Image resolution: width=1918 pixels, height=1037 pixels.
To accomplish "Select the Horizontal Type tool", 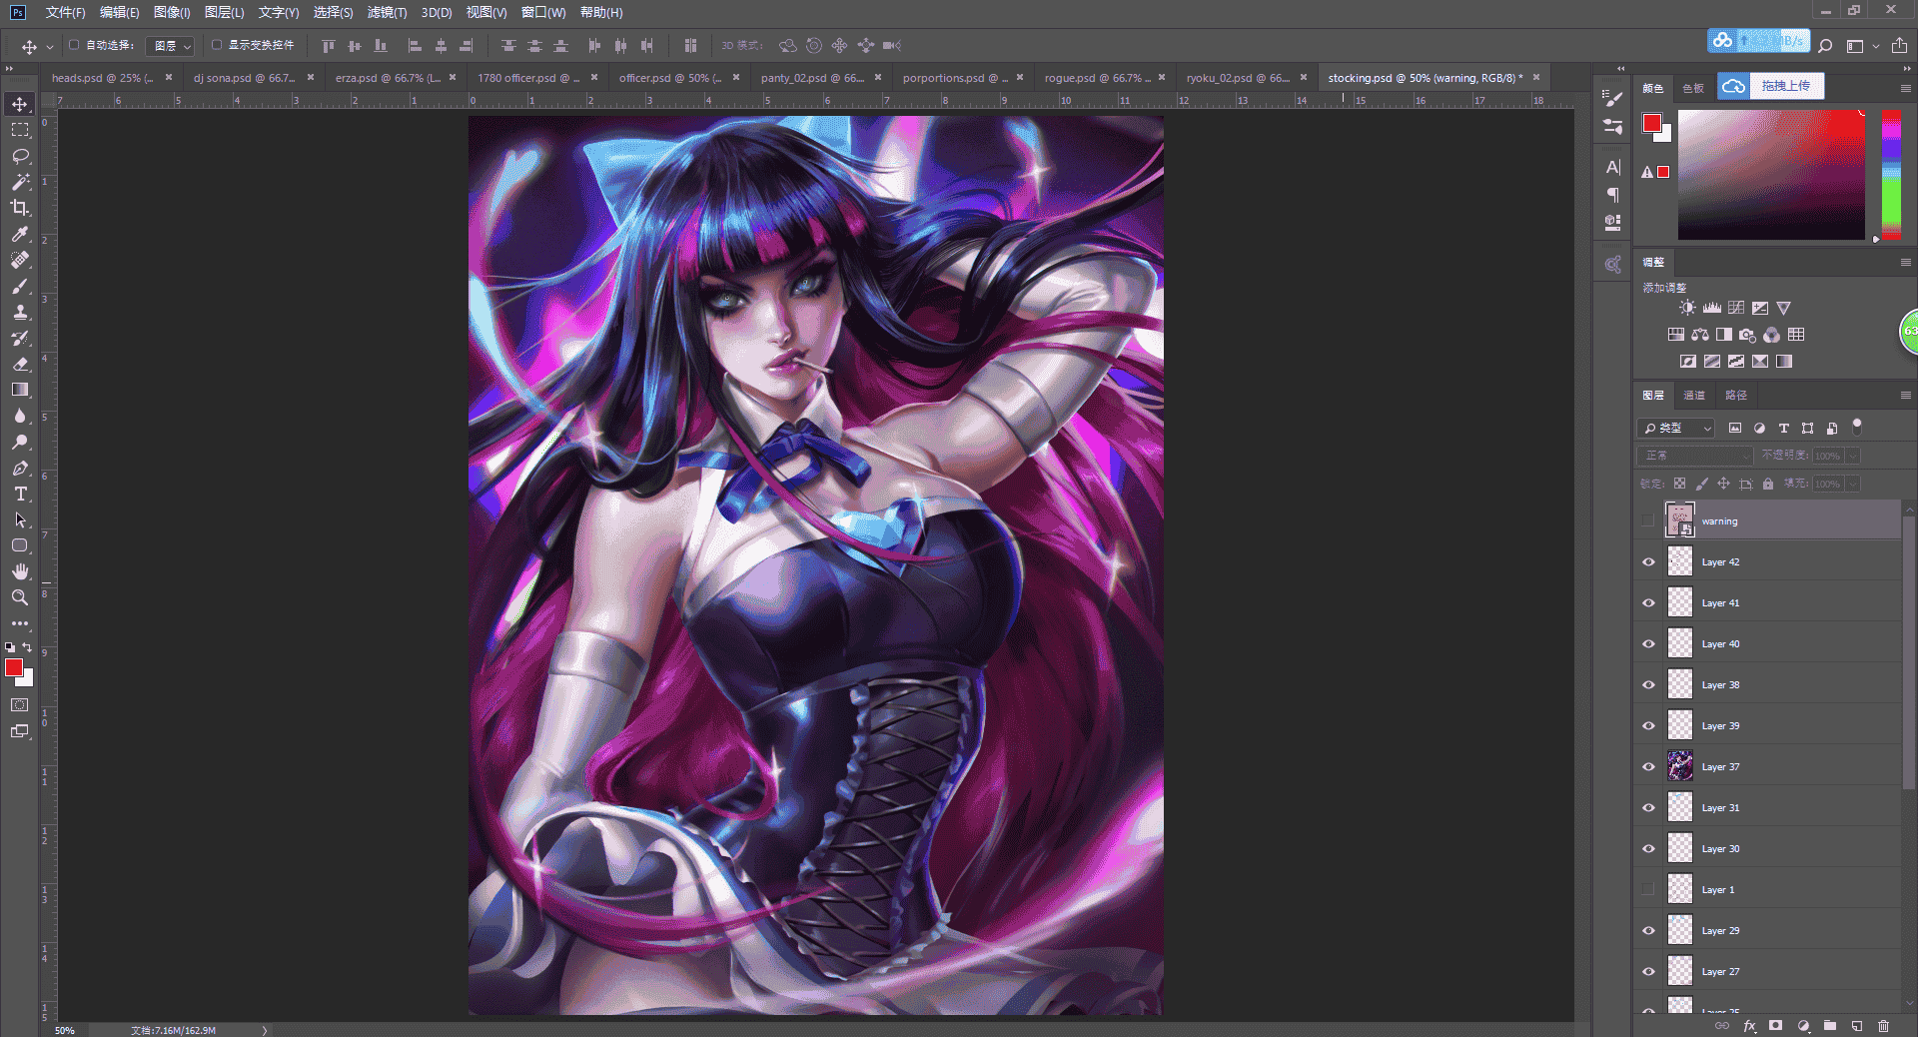I will click(x=20, y=494).
